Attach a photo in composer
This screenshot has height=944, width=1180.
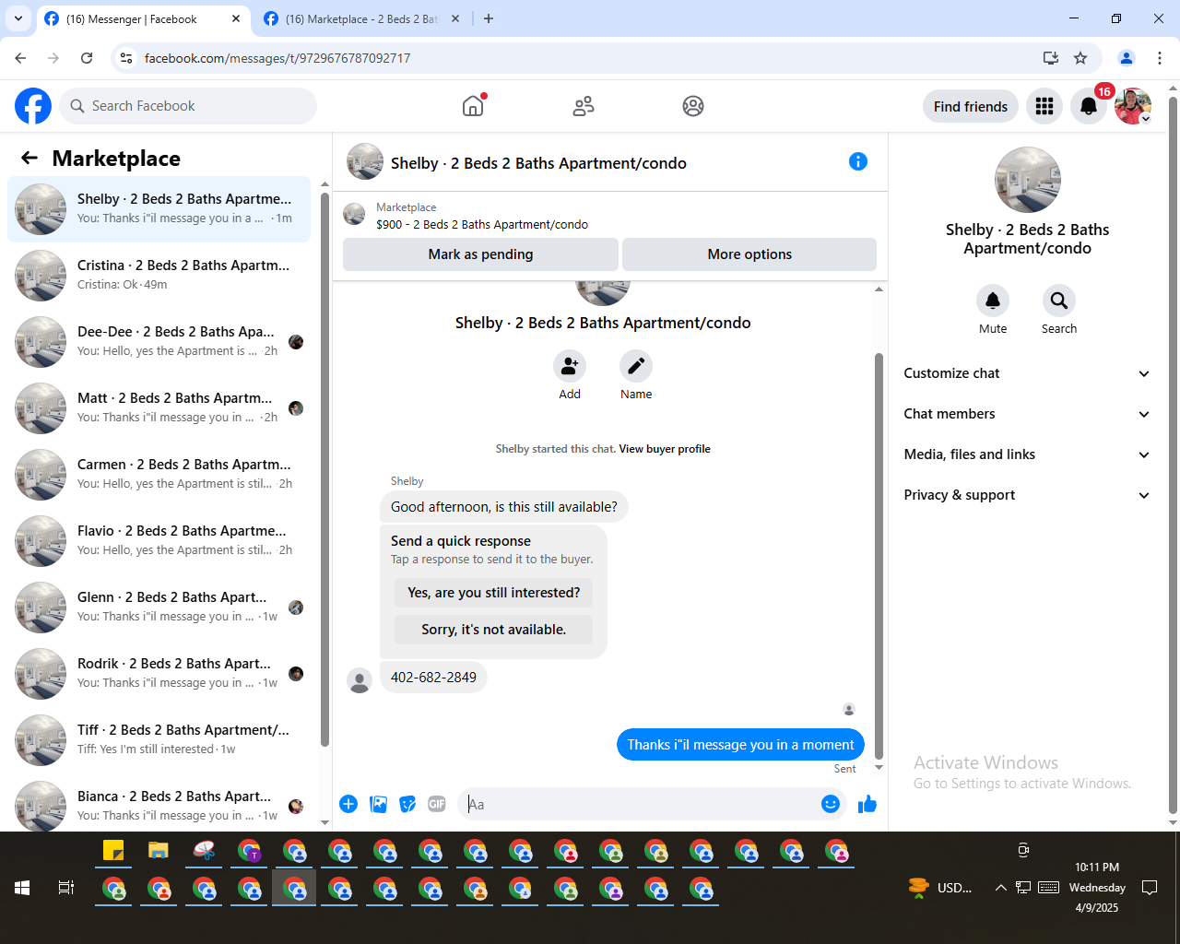pos(378,804)
